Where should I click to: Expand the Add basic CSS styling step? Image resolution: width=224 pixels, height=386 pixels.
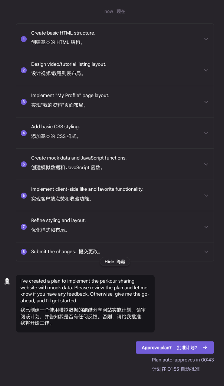206,133
